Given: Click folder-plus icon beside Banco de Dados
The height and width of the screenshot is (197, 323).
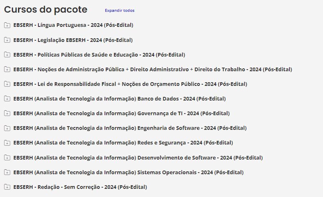Looking at the screenshot, I should (x=7, y=98).
